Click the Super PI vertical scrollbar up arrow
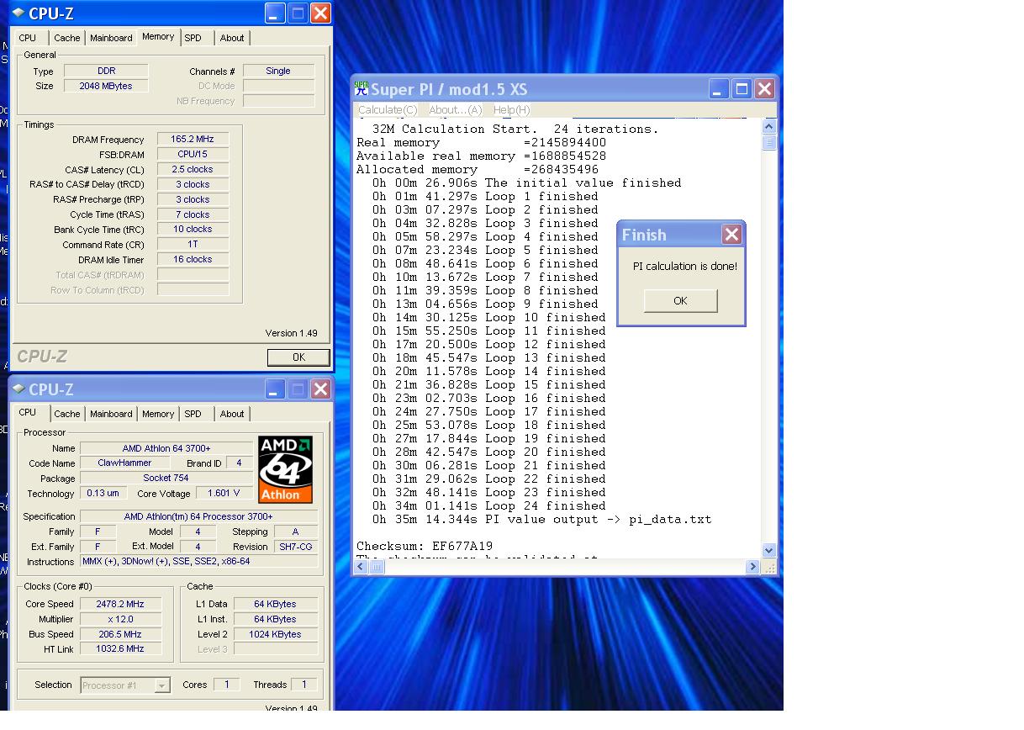The image size is (1024, 730). [769, 126]
